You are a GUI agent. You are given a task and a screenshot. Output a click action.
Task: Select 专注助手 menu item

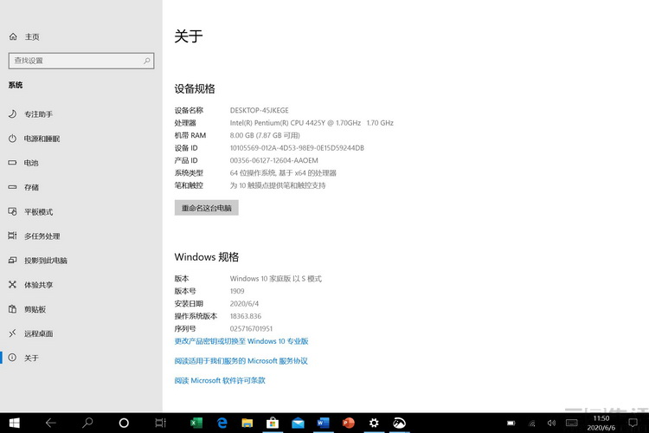pyautogui.click(x=38, y=114)
